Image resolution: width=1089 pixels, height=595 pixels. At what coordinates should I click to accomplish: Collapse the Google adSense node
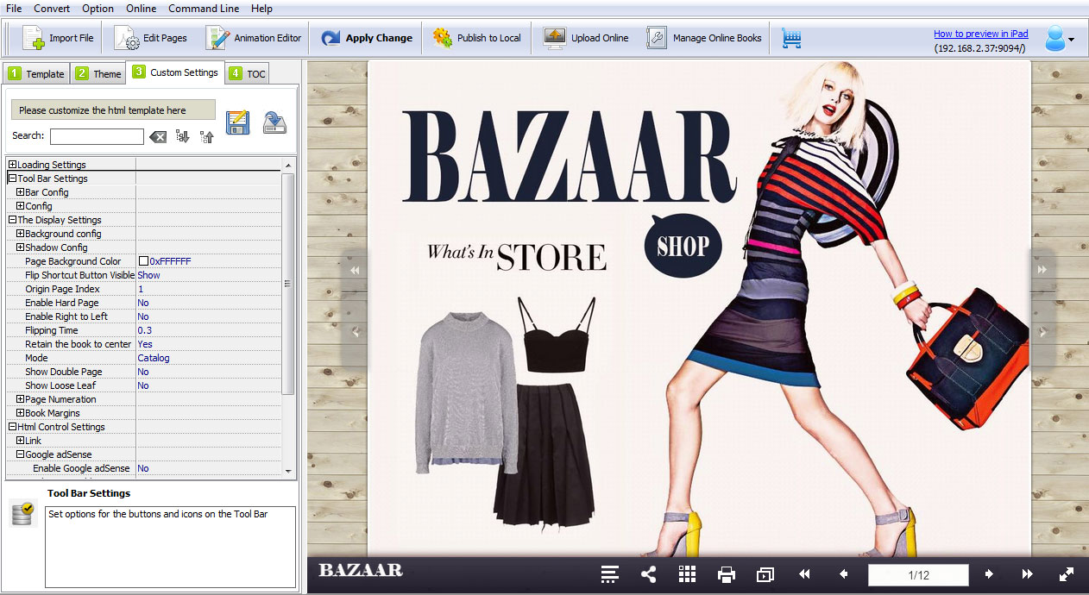tap(21, 454)
